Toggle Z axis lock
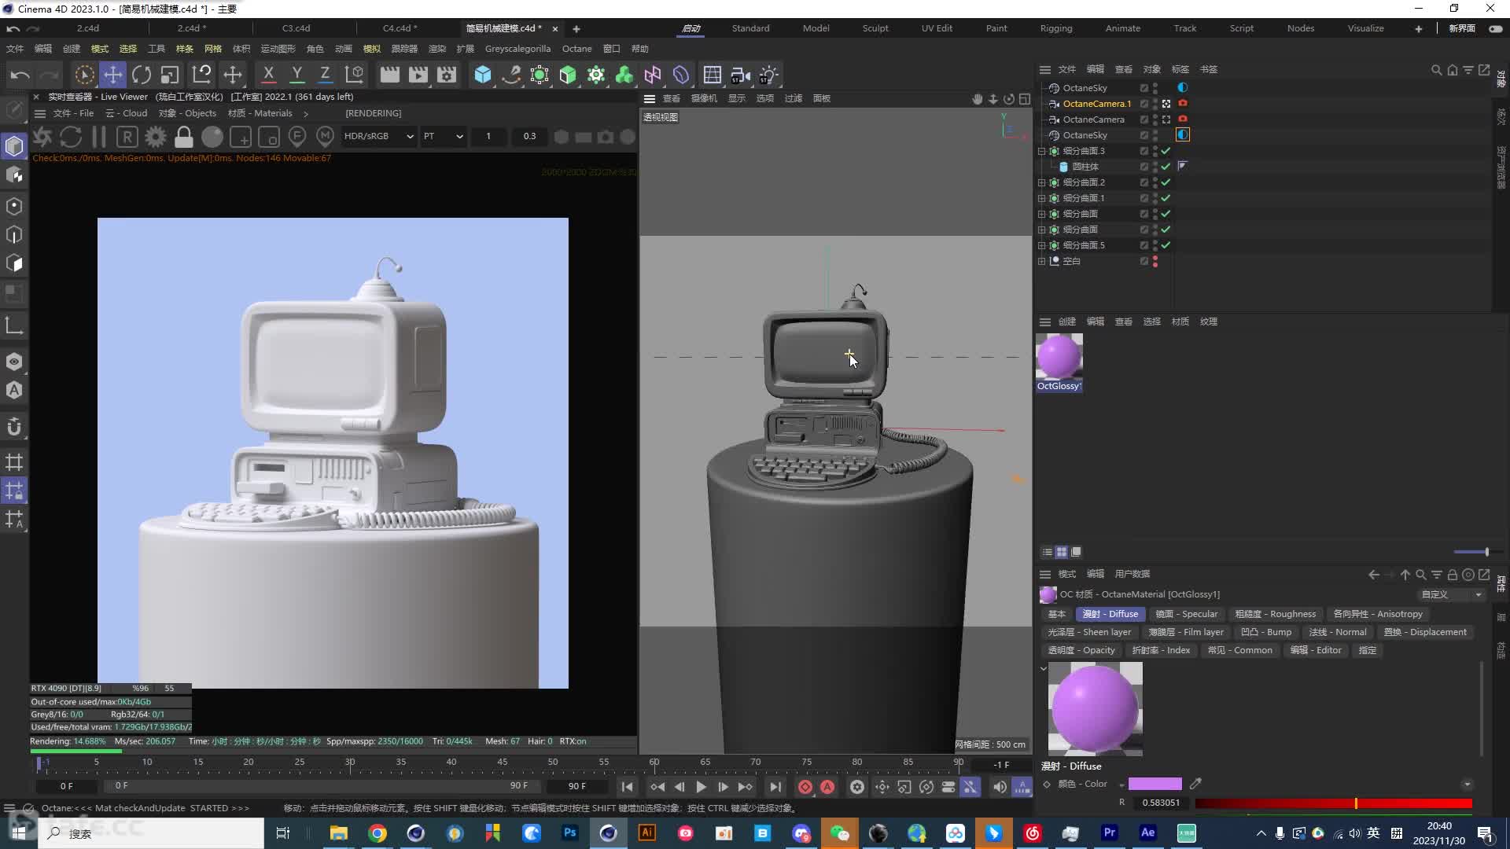 [325, 75]
